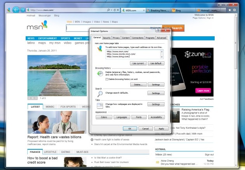Open Tabs Settings button
The image size is (245, 170).
pos(156,104)
